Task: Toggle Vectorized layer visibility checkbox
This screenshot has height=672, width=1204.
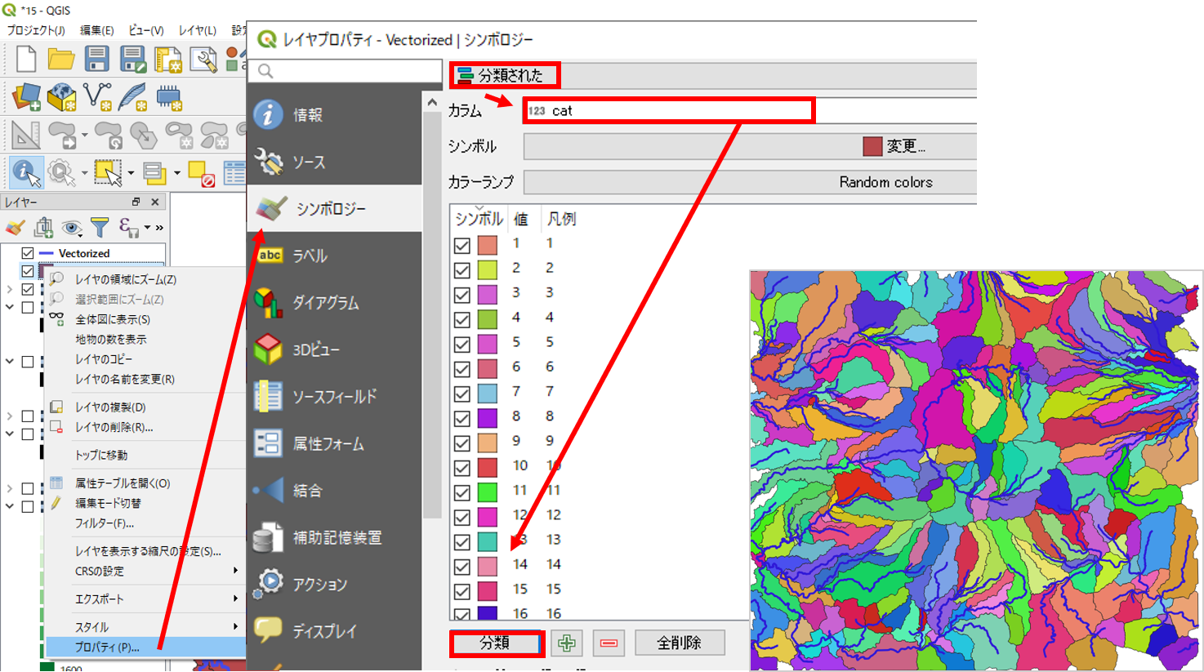Action: point(28,253)
